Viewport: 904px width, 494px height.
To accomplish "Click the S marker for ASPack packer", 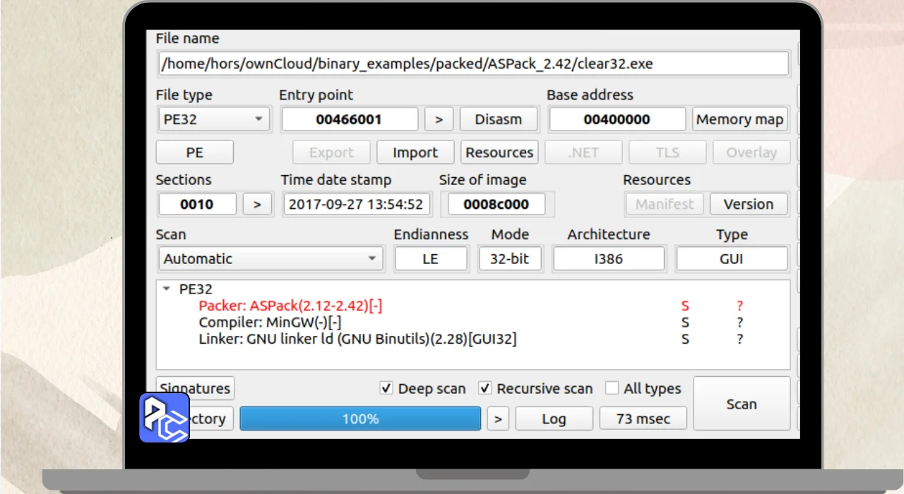I will click(684, 306).
